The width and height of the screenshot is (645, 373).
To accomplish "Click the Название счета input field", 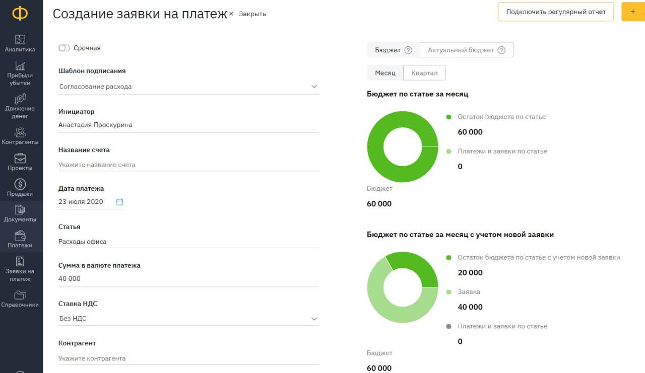I will coord(188,165).
